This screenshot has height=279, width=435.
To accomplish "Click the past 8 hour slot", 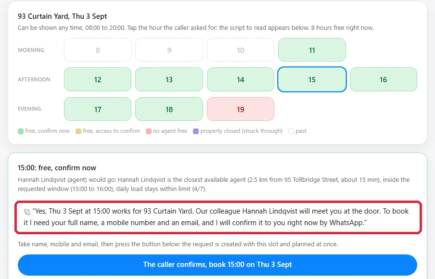I will pyautogui.click(x=98, y=50).
